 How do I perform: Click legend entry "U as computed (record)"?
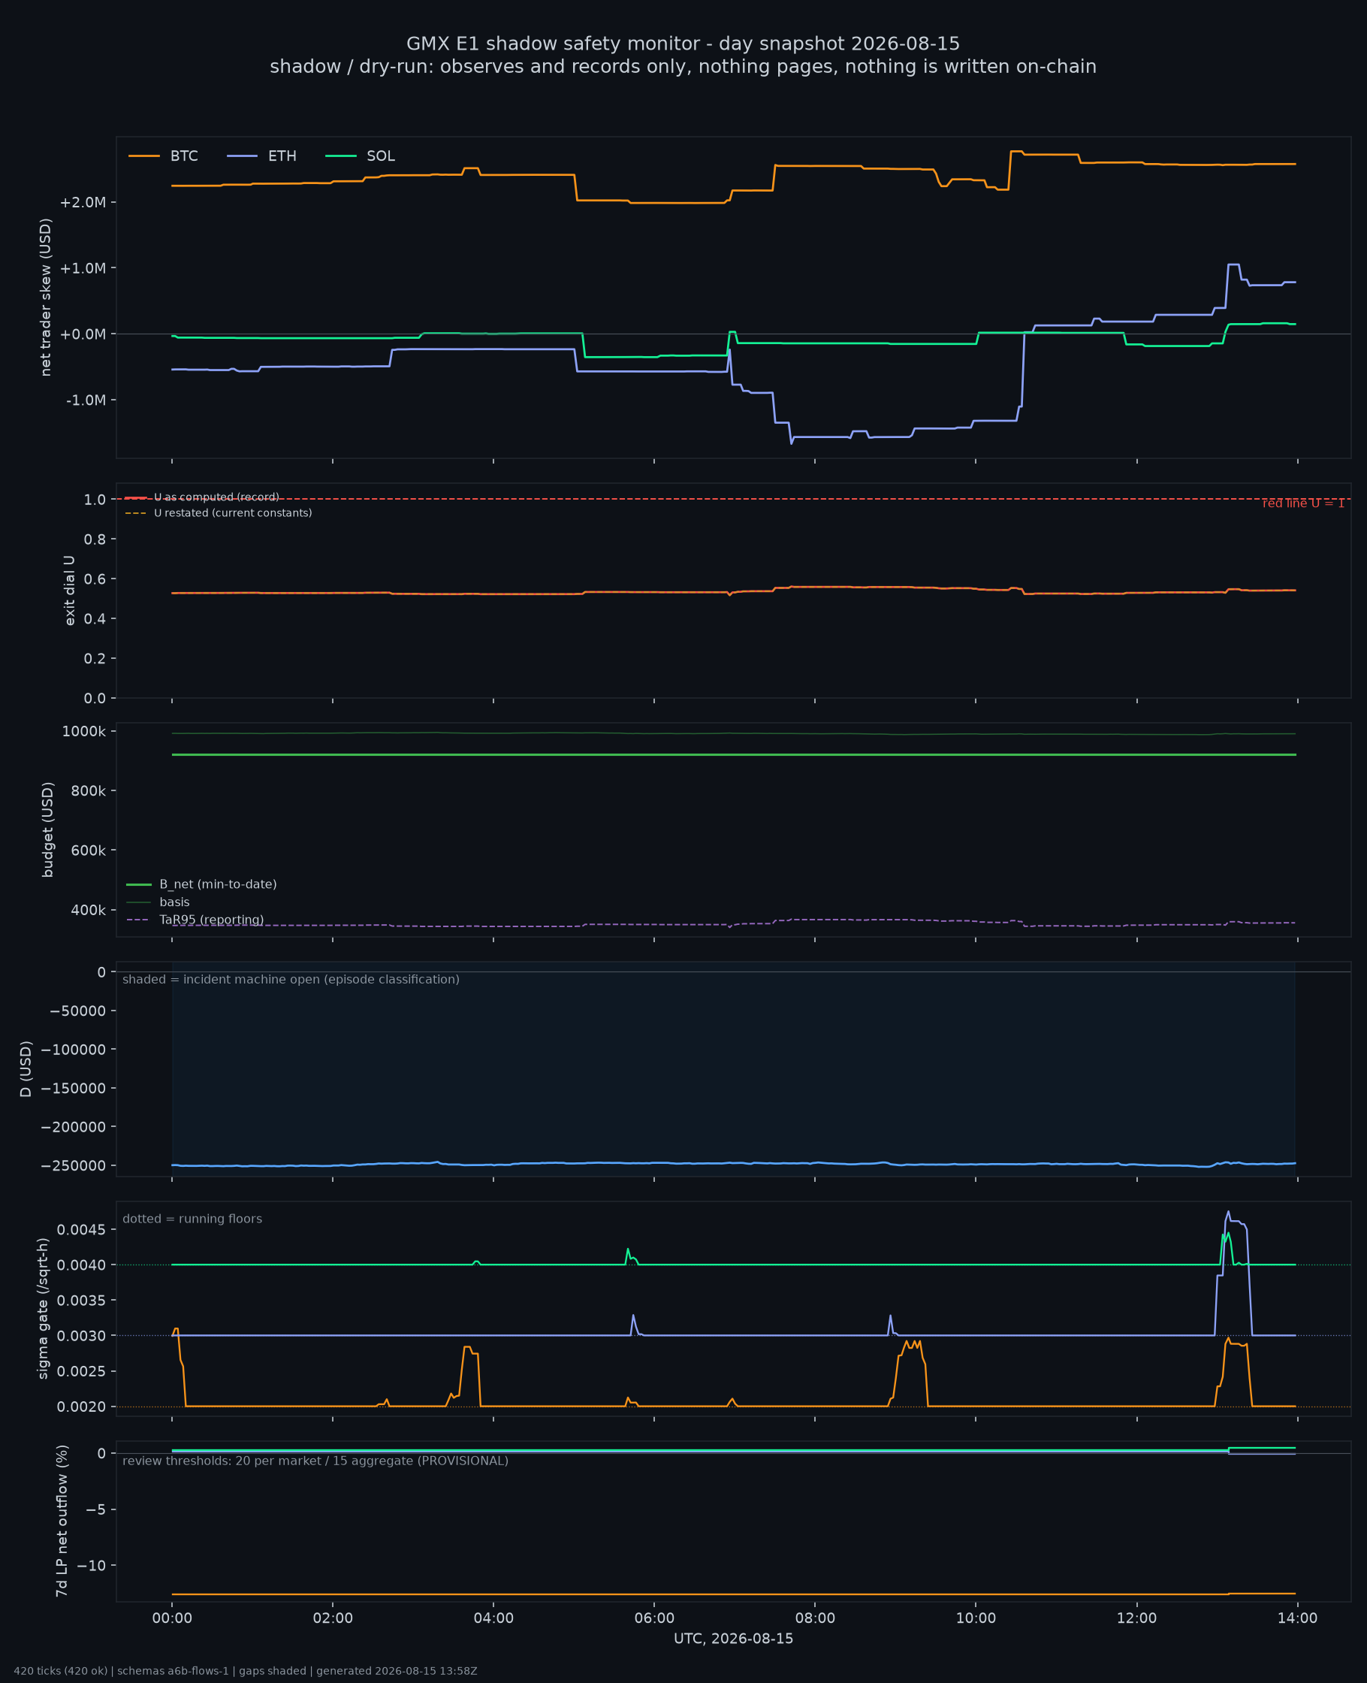tap(216, 497)
